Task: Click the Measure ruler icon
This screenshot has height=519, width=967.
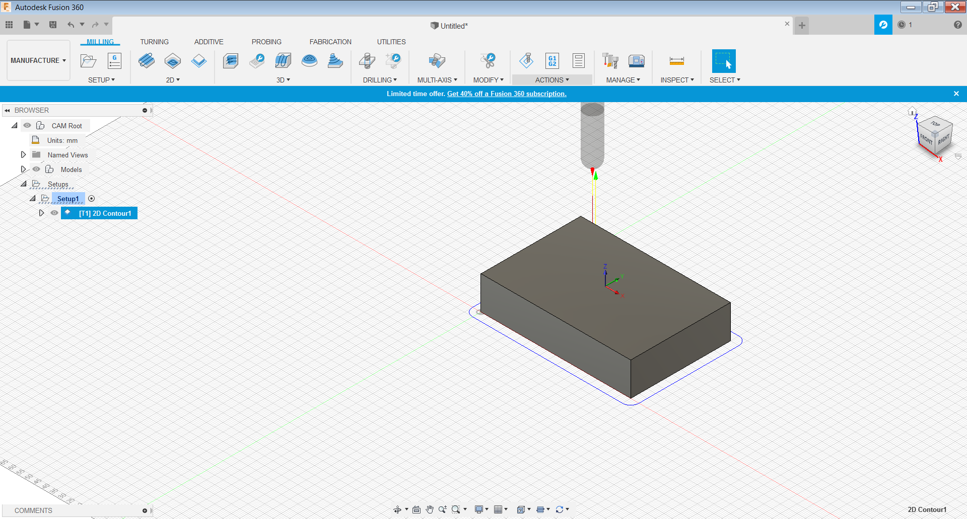Action: click(x=677, y=61)
